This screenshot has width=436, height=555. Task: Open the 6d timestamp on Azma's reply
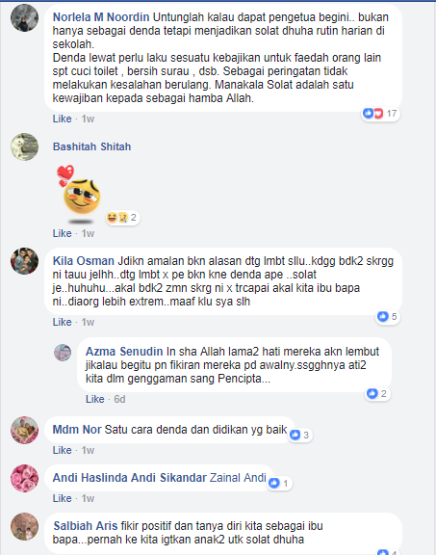[119, 399]
